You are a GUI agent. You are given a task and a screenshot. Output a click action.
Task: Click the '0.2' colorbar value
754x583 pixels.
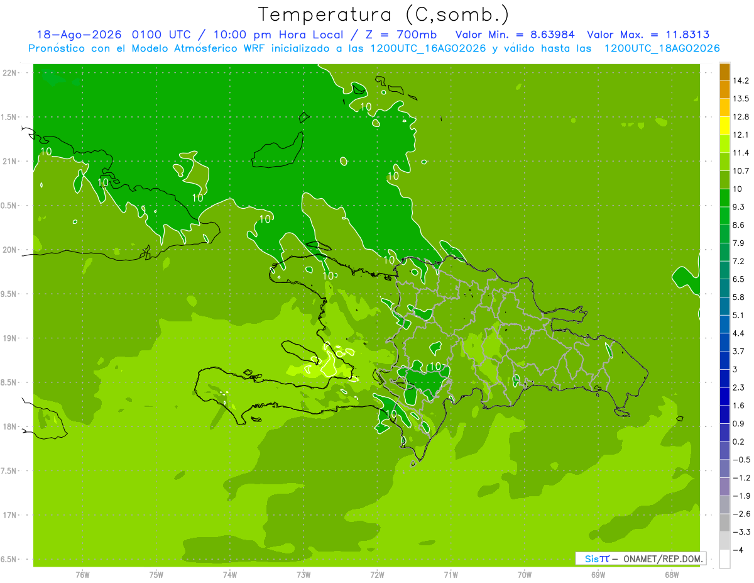click(x=739, y=442)
